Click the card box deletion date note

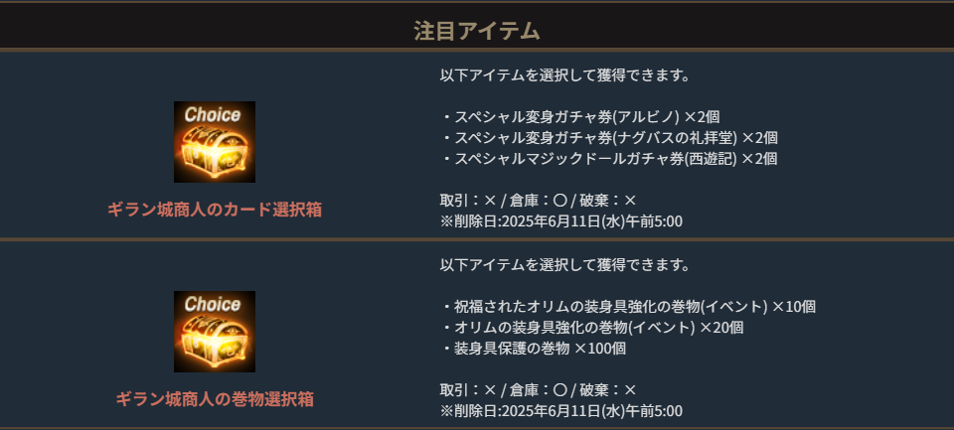tap(560, 220)
